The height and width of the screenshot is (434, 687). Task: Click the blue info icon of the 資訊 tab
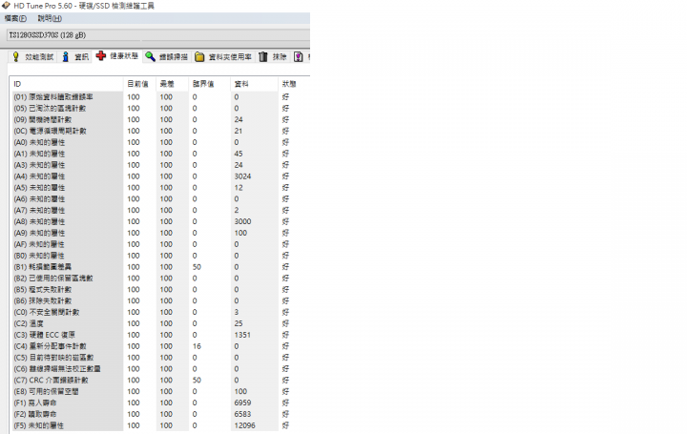click(65, 57)
